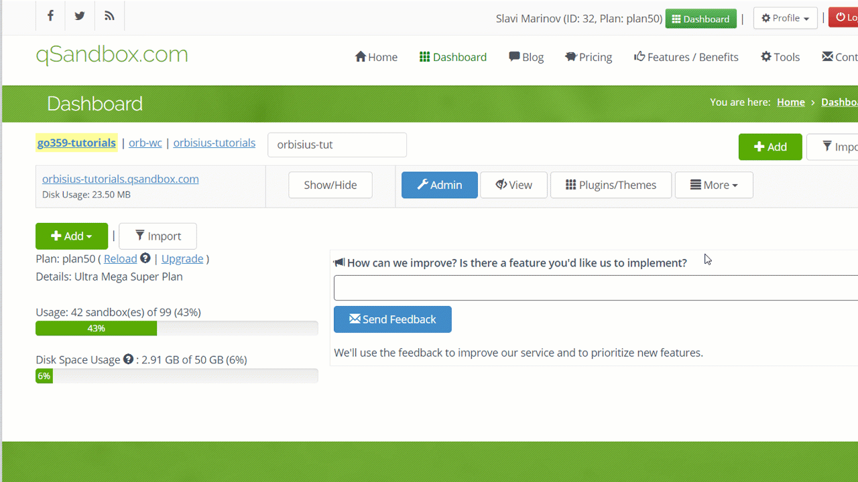Click 'Details: Ultra Mega Super Plan' text

pyautogui.click(x=109, y=276)
